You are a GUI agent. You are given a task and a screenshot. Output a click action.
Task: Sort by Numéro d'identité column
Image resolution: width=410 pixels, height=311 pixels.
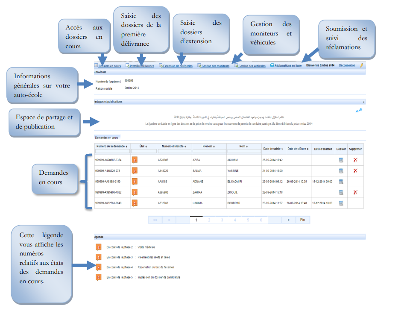[x=174, y=146]
